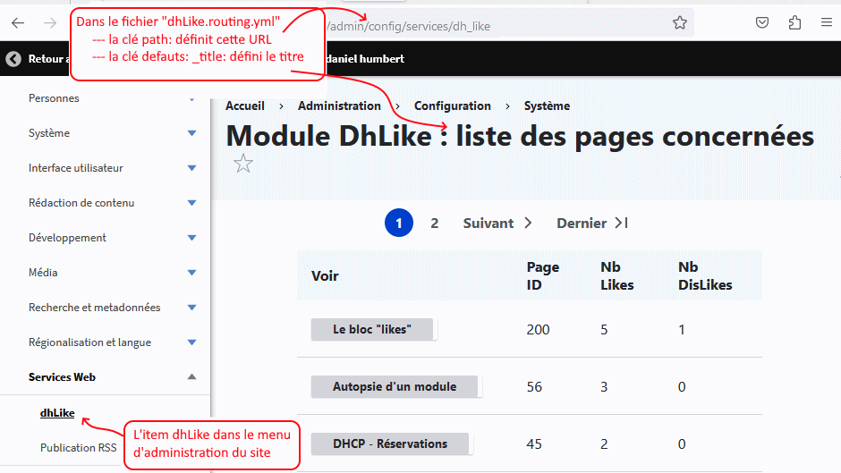Click the Retour back circle icon

click(x=13, y=59)
